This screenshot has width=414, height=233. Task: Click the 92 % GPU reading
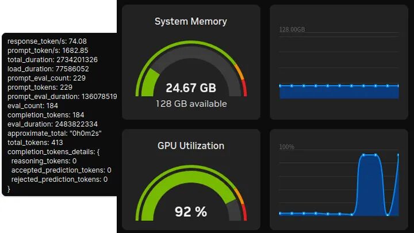190,212
